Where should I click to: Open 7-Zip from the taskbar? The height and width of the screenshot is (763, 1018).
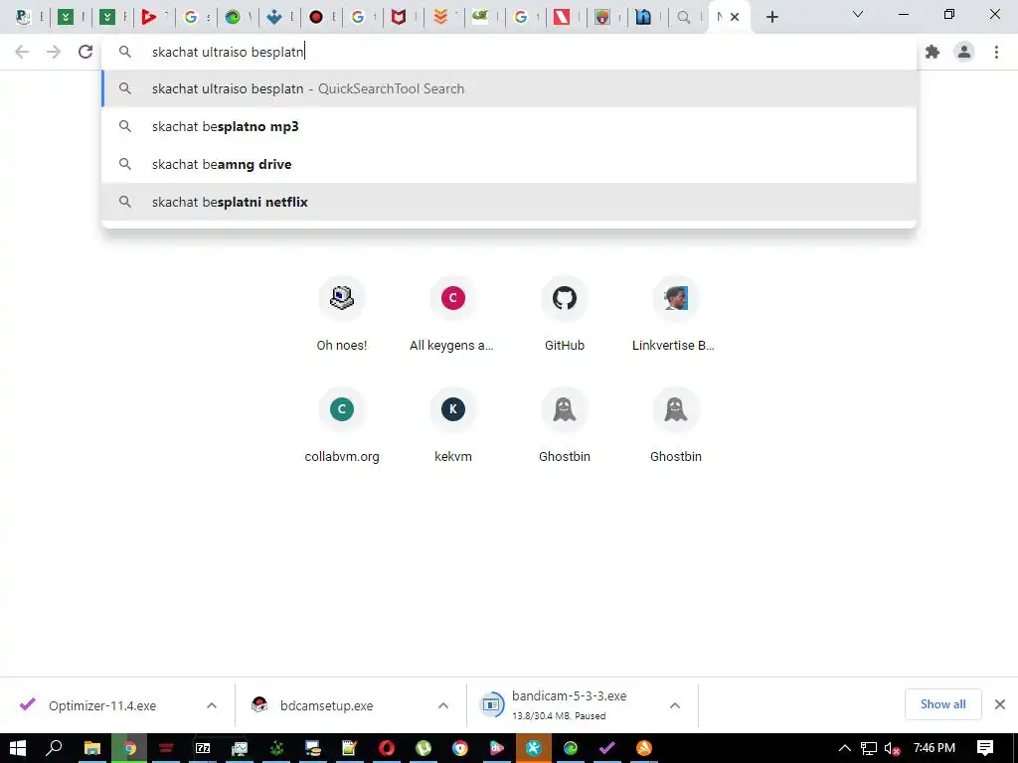point(203,748)
